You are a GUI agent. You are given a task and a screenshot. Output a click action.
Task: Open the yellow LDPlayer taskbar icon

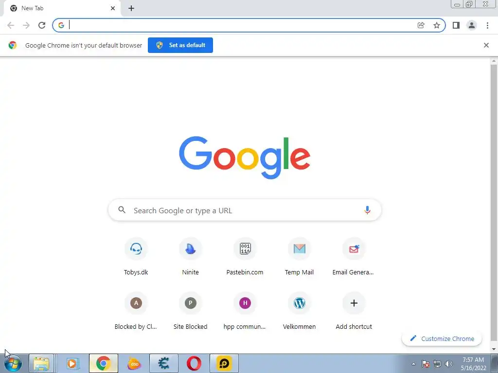[224, 363]
